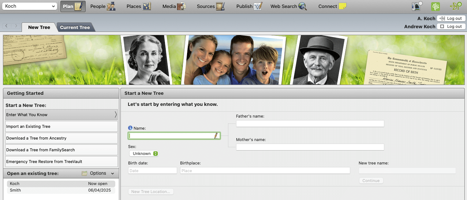Expand the Sex dropdown set to Unknown
467x200 pixels.
(144, 153)
